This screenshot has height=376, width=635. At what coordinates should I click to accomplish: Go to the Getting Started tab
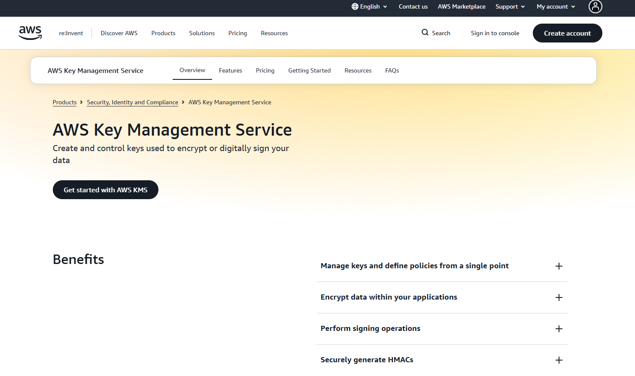[310, 70]
